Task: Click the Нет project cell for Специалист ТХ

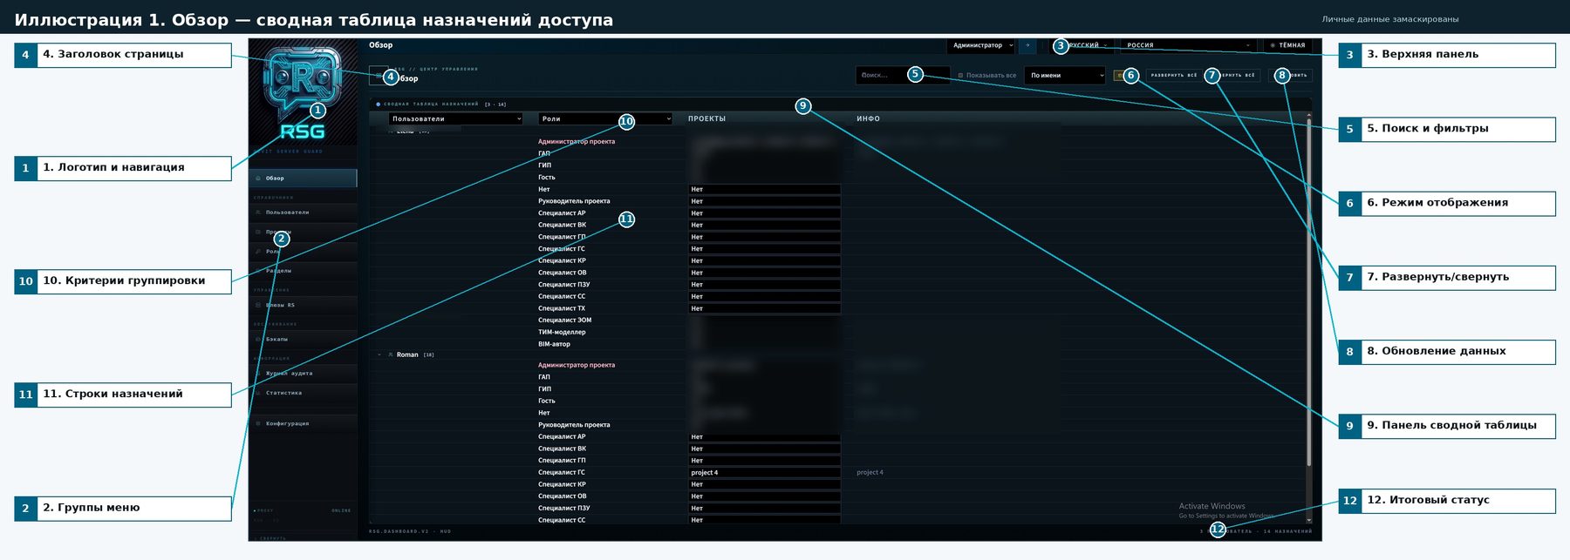Action: point(764,308)
